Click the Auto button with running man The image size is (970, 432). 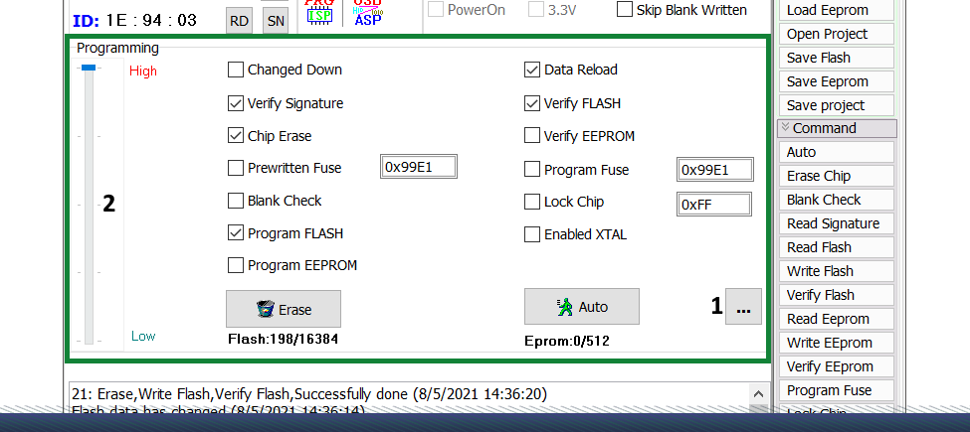point(581,307)
